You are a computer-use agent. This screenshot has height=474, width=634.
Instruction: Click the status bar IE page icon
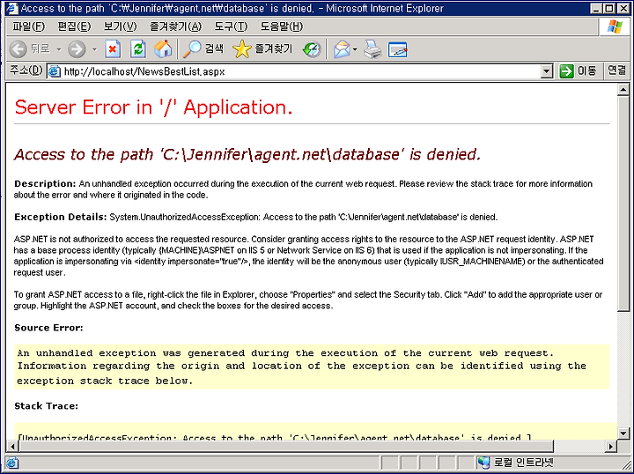[x=12, y=463]
